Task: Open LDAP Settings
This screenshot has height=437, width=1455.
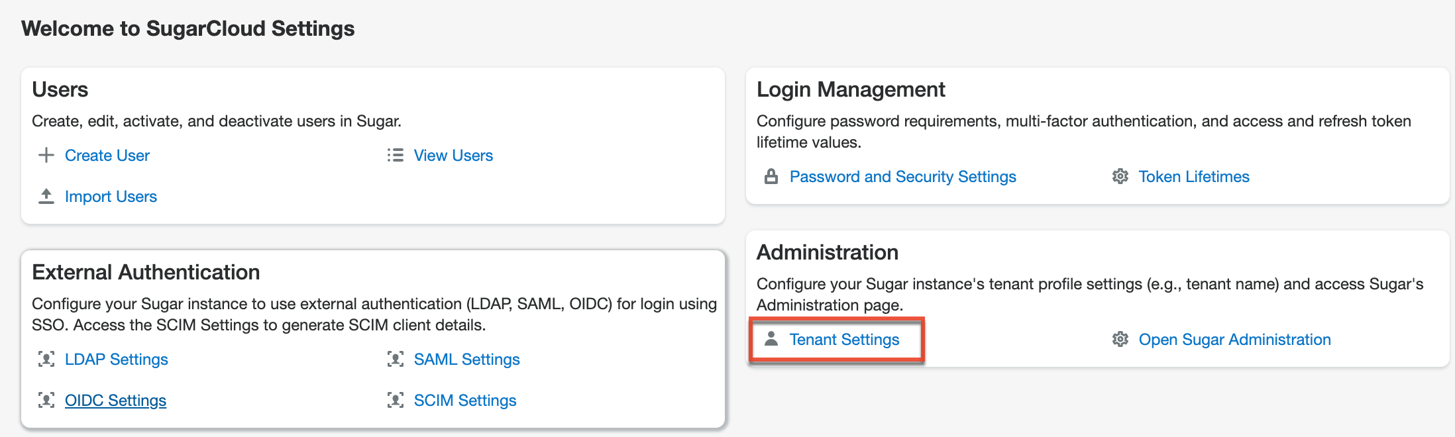Action: (x=117, y=360)
